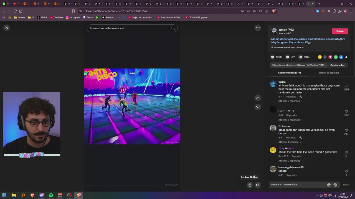Open the three-dots video options menu
The height and width of the screenshot is (199, 355).
(258, 28)
